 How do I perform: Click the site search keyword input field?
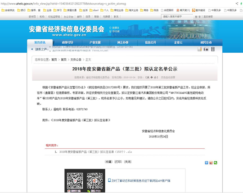tap(177, 17)
